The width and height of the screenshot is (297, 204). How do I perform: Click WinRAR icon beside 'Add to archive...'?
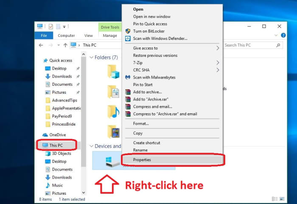[127, 92]
